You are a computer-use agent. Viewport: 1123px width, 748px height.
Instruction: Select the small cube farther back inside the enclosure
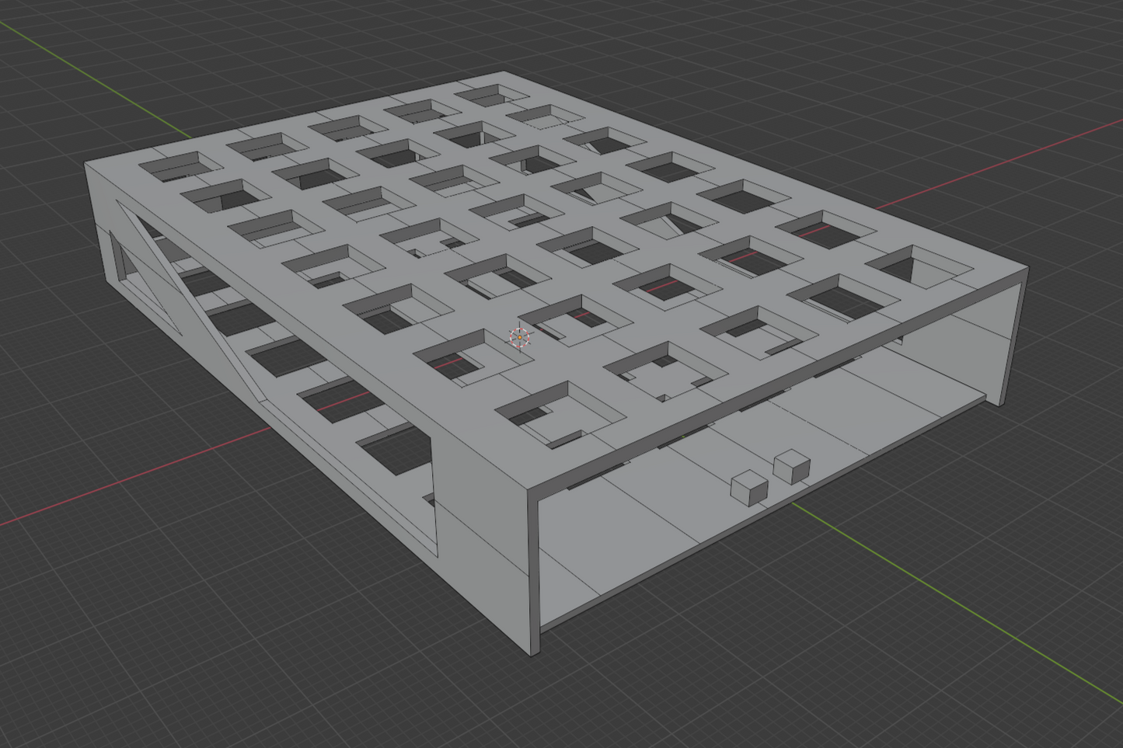792,466
